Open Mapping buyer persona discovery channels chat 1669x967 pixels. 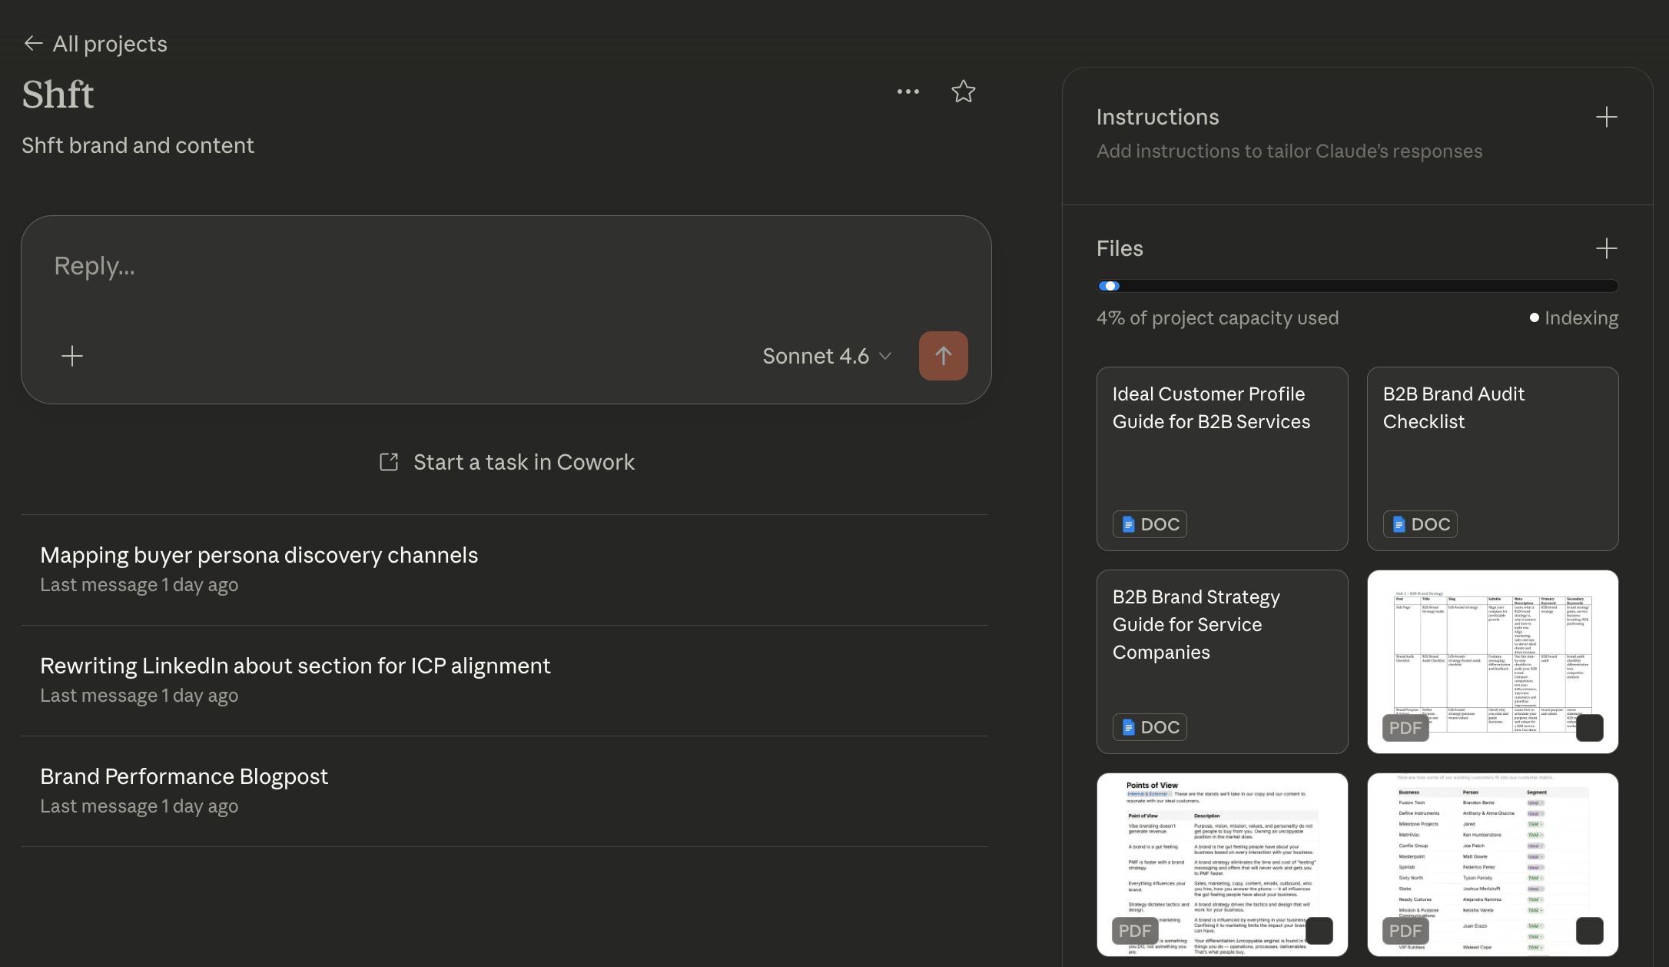pyautogui.click(x=259, y=555)
